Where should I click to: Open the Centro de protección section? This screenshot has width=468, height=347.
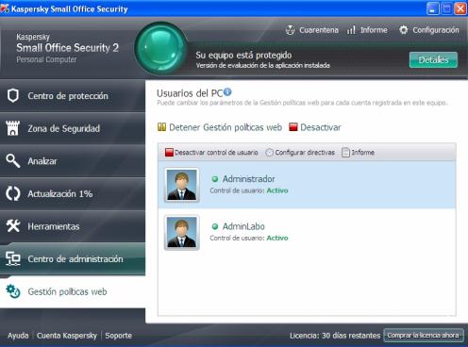pos(73,96)
